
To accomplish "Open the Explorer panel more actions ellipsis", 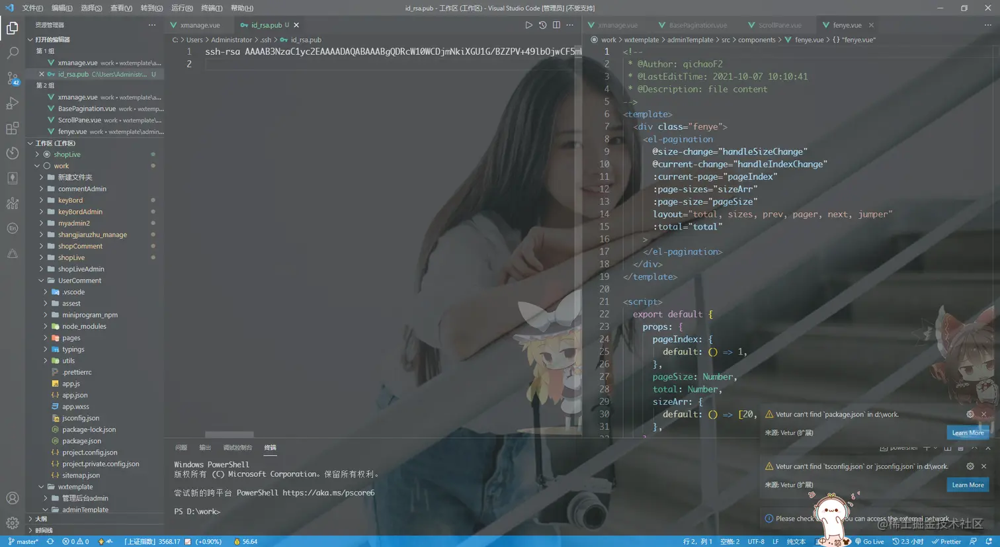I will pos(152,25).
